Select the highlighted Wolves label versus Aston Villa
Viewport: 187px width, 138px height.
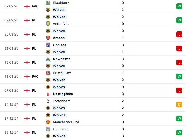pos(59,17)
